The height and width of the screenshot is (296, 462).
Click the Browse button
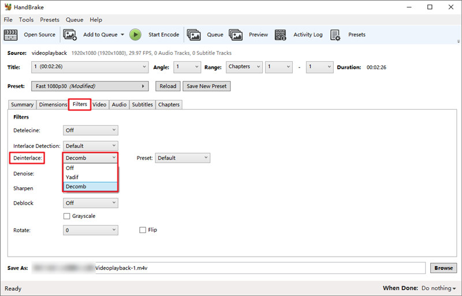pyautogui.click(x=444, y=268)
